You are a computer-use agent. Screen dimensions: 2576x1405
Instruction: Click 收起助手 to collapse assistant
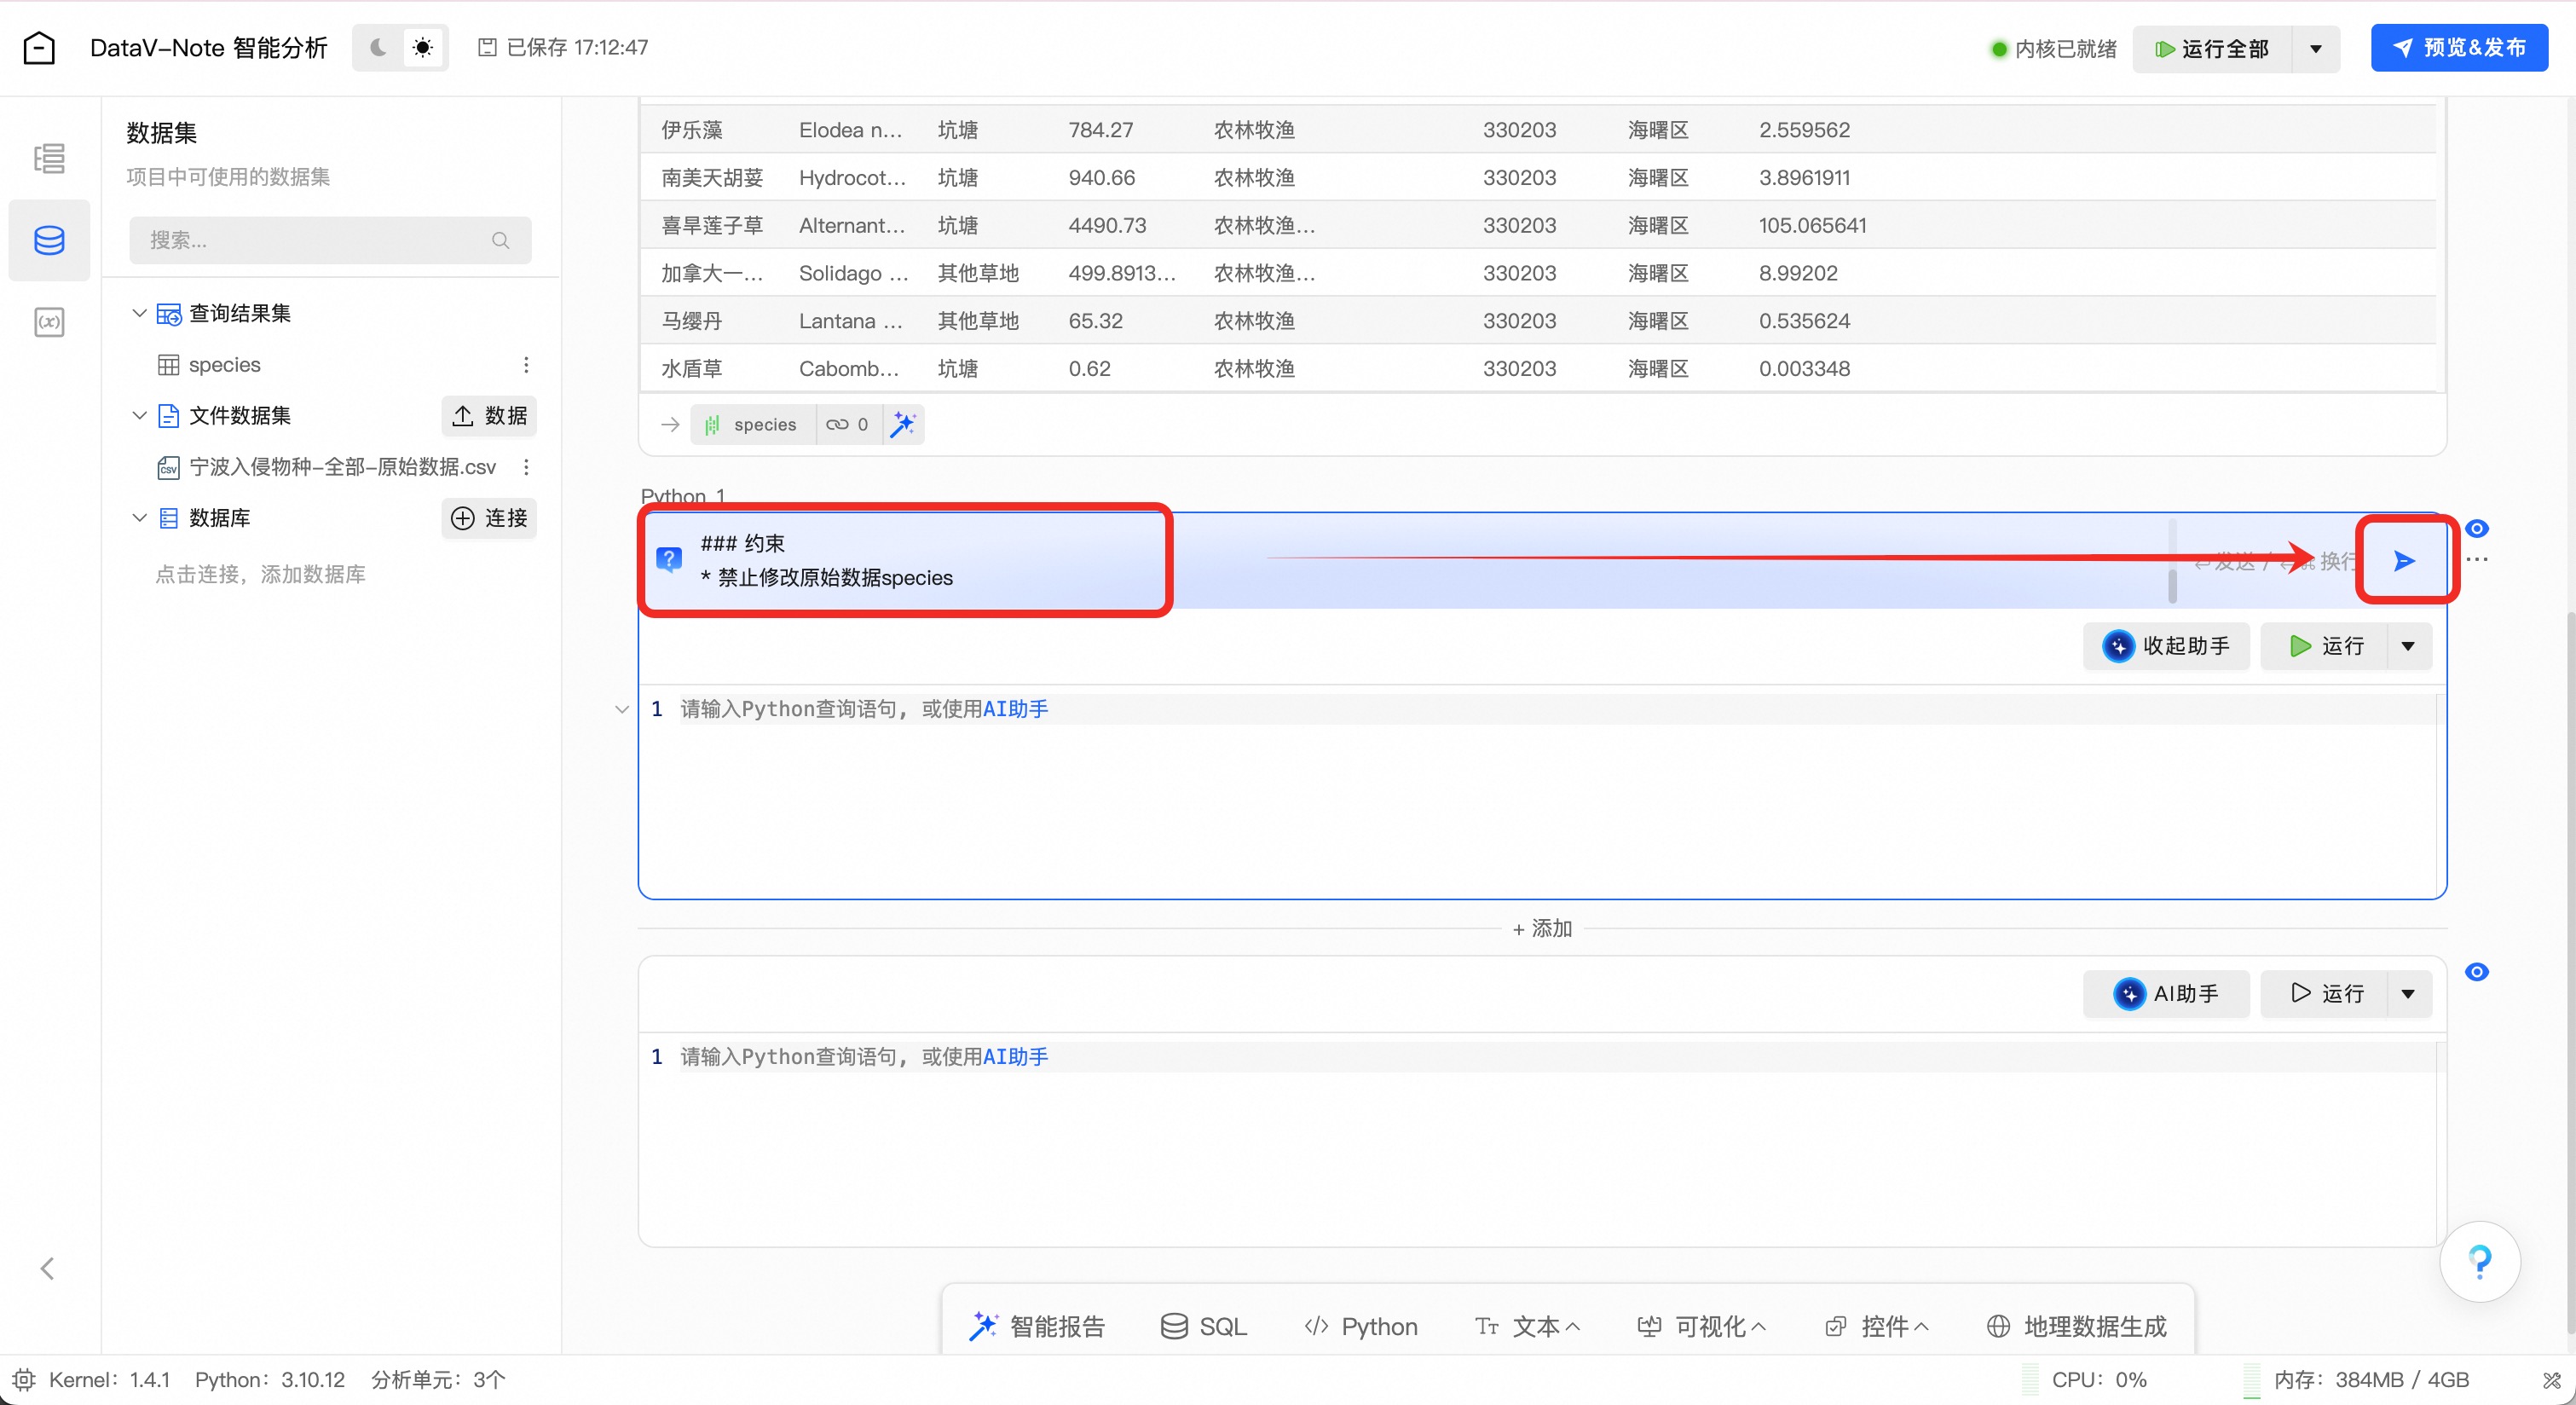click(x=2166, y=646)
